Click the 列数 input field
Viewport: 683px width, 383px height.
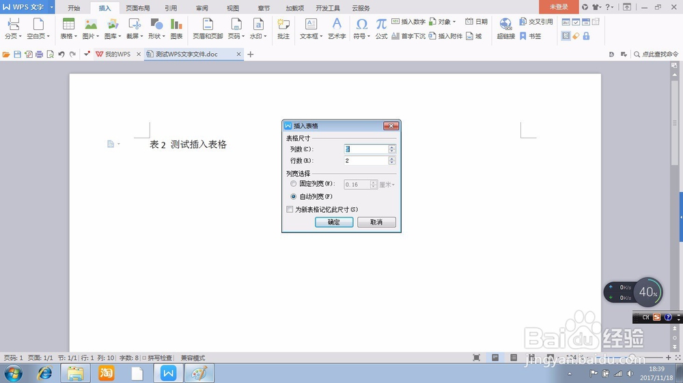coord(366,149)
